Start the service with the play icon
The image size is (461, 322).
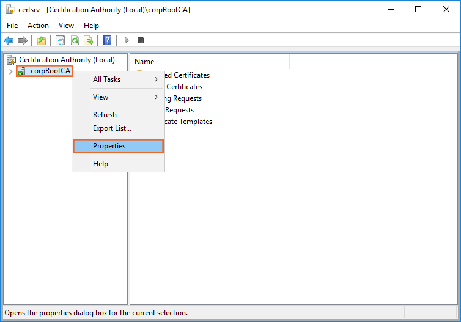[127, 41]
